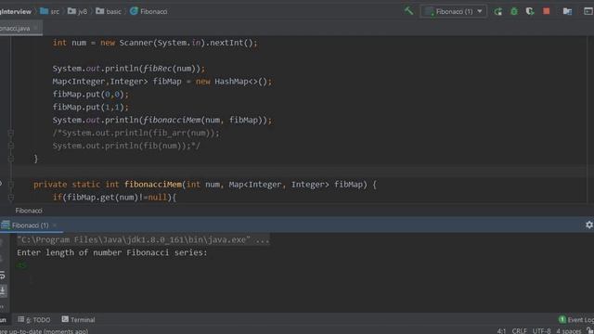
Task: Open the src folder breadcrumb
Action: pyautogui.click(x=50, y=11)
